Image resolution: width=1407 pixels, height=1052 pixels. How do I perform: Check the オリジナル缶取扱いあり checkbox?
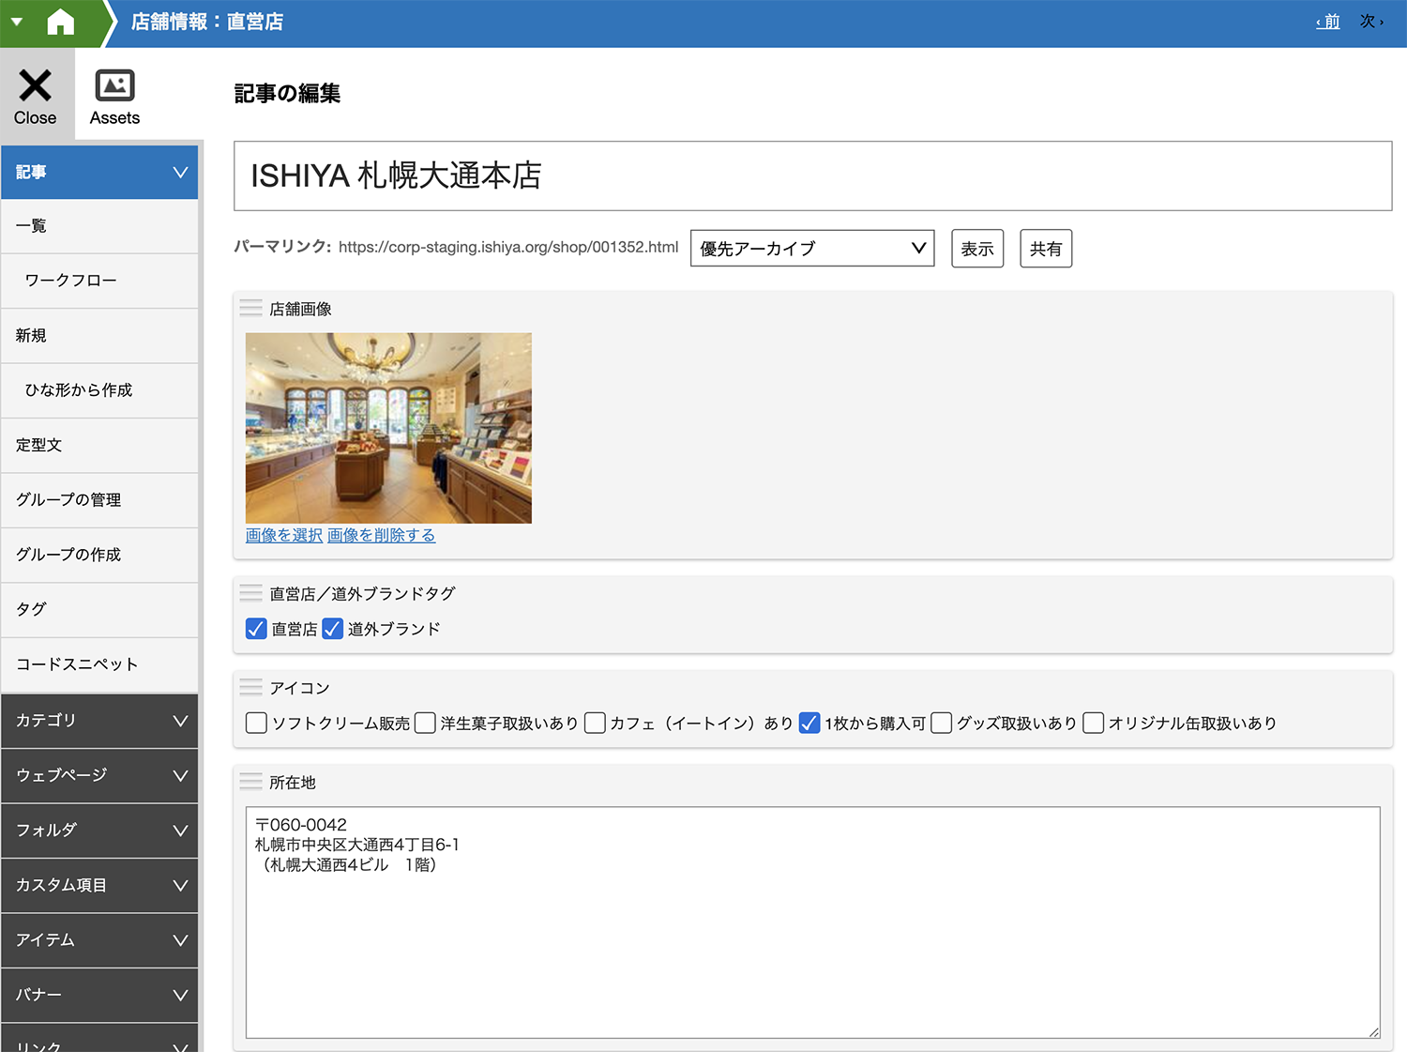[1094, 723]
